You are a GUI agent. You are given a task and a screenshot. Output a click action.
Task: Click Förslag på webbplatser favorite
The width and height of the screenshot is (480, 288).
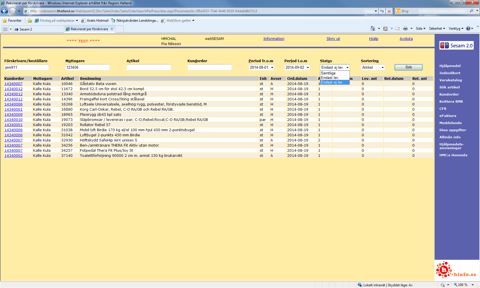pyautogui.click(x=56, y=21)
